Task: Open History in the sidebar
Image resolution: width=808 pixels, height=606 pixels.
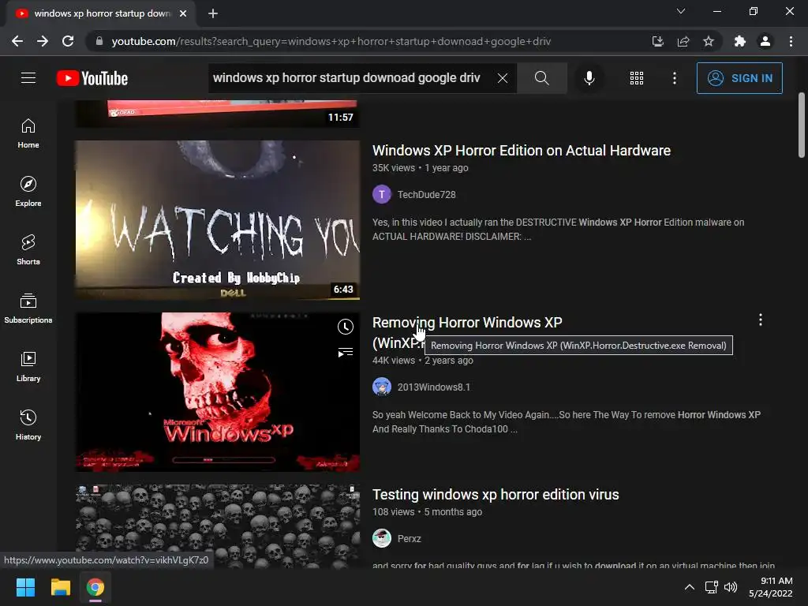Action: (28, 425)
